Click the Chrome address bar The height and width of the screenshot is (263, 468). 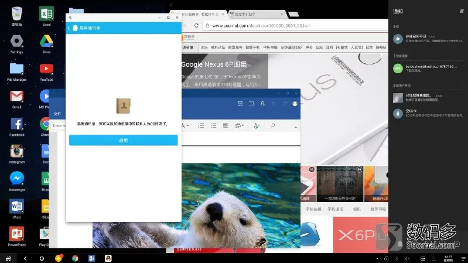pyautogui.click(x=295, y=26)
